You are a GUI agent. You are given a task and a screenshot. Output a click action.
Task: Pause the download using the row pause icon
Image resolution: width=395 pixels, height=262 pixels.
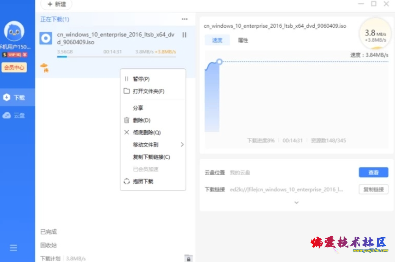pyautogui.click(x=184, y=35)
